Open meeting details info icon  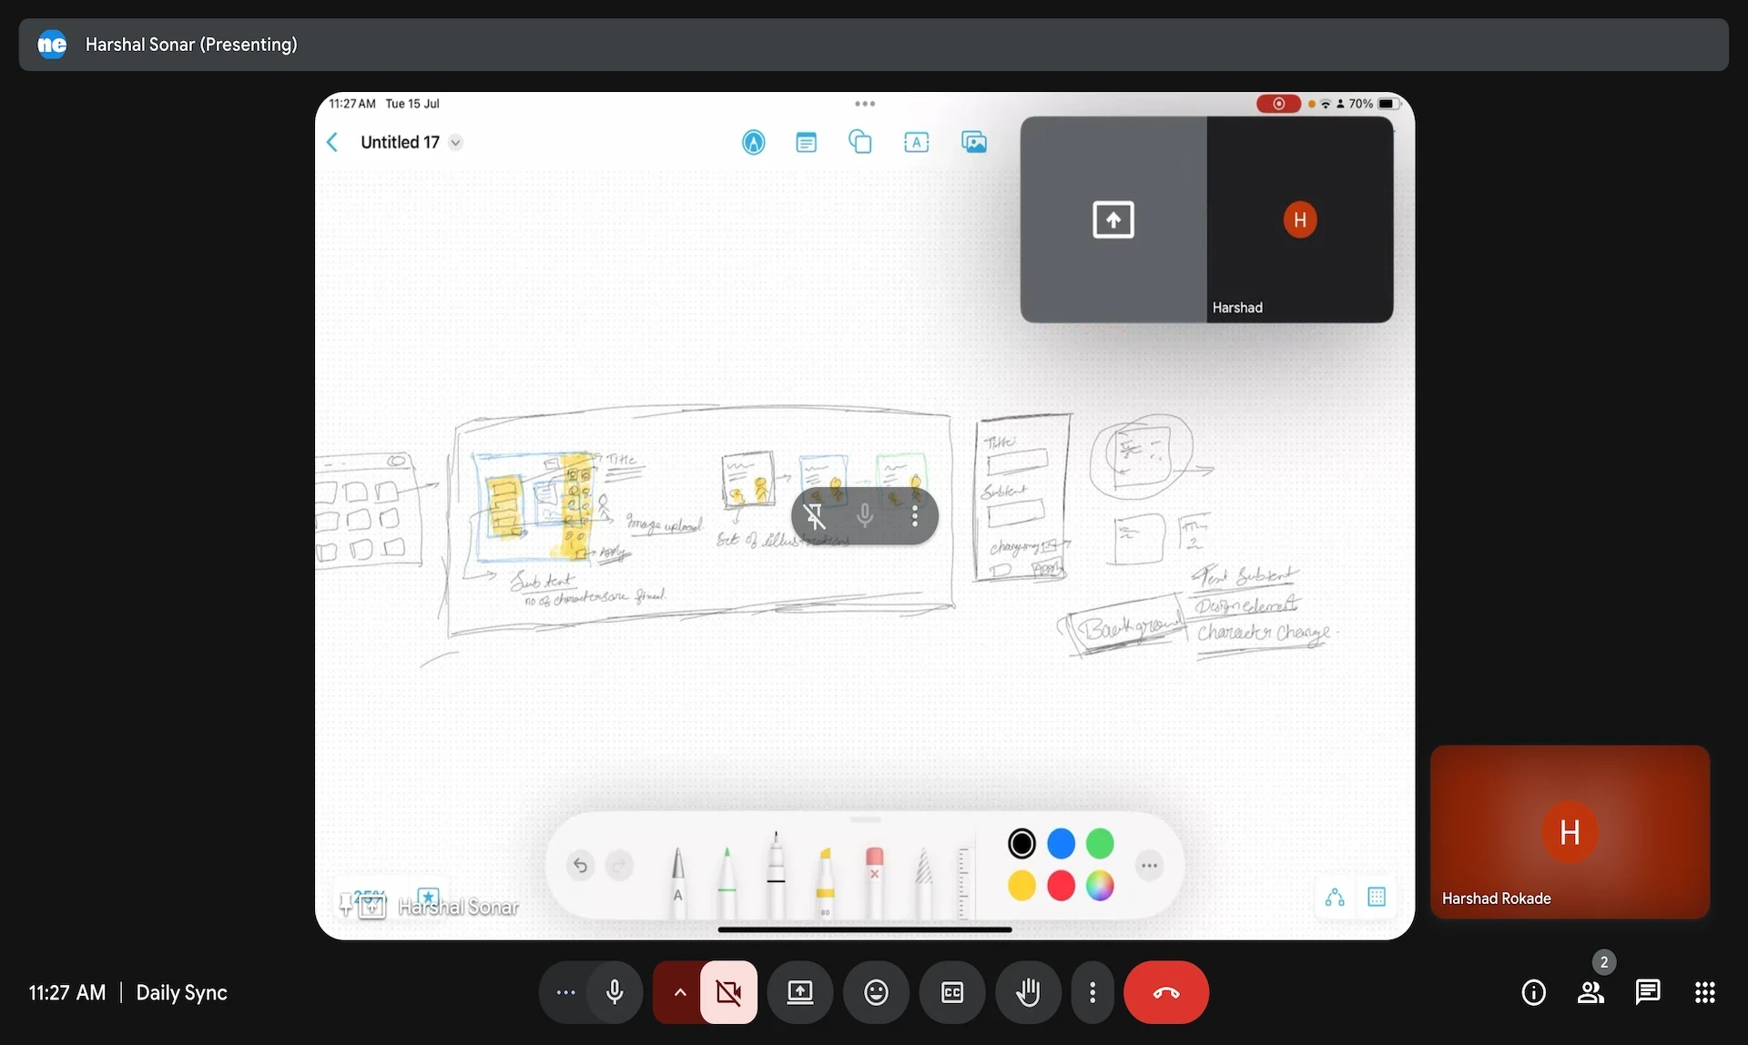1533,992
